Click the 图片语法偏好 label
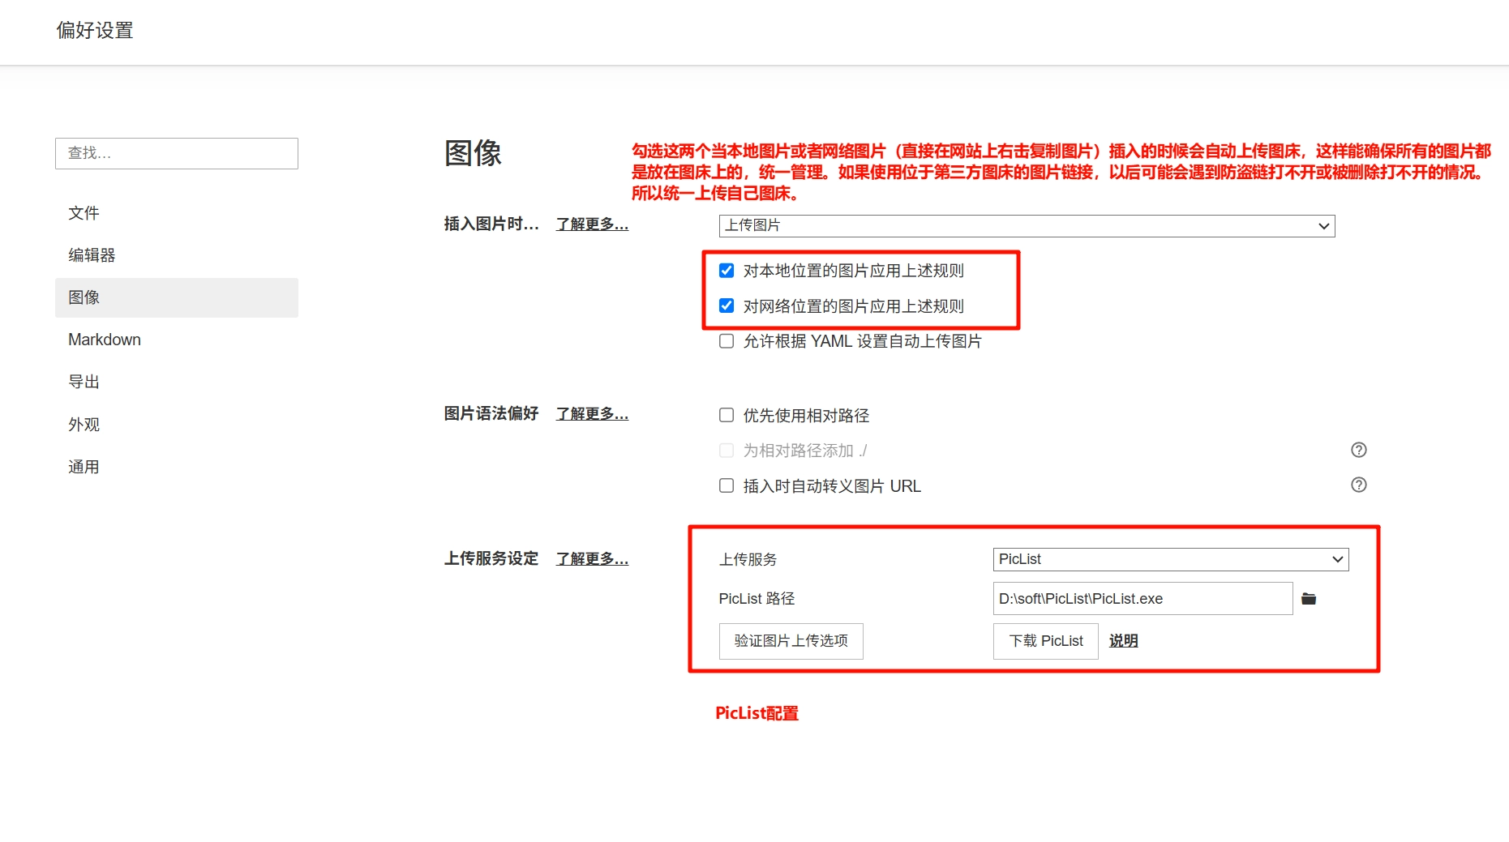Image resolution: width=1509 pixels, height=842 pixels. click(491, 414)
